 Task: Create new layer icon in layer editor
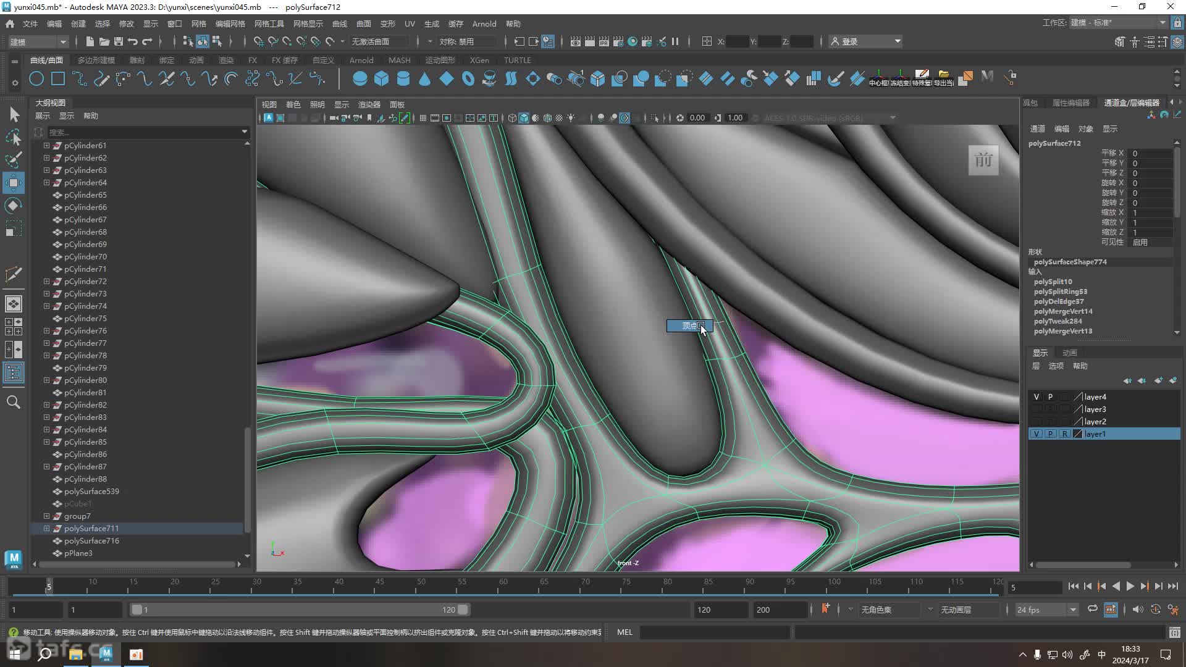tap(1158, 380)
